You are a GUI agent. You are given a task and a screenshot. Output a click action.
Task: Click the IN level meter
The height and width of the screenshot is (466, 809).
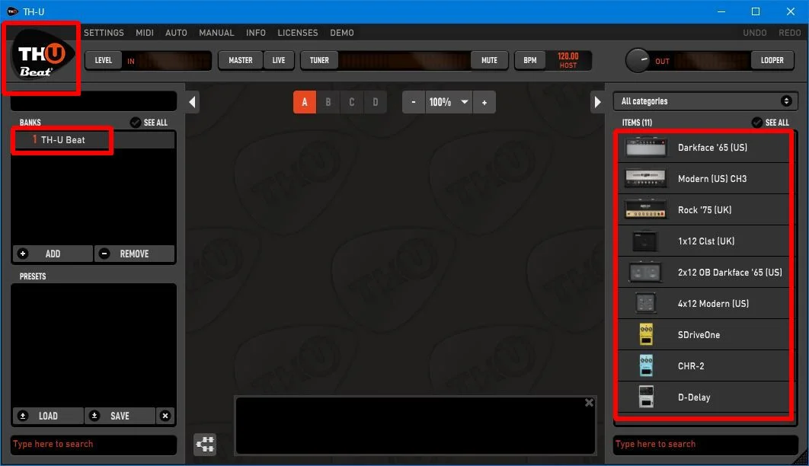[x=167, y=61]
